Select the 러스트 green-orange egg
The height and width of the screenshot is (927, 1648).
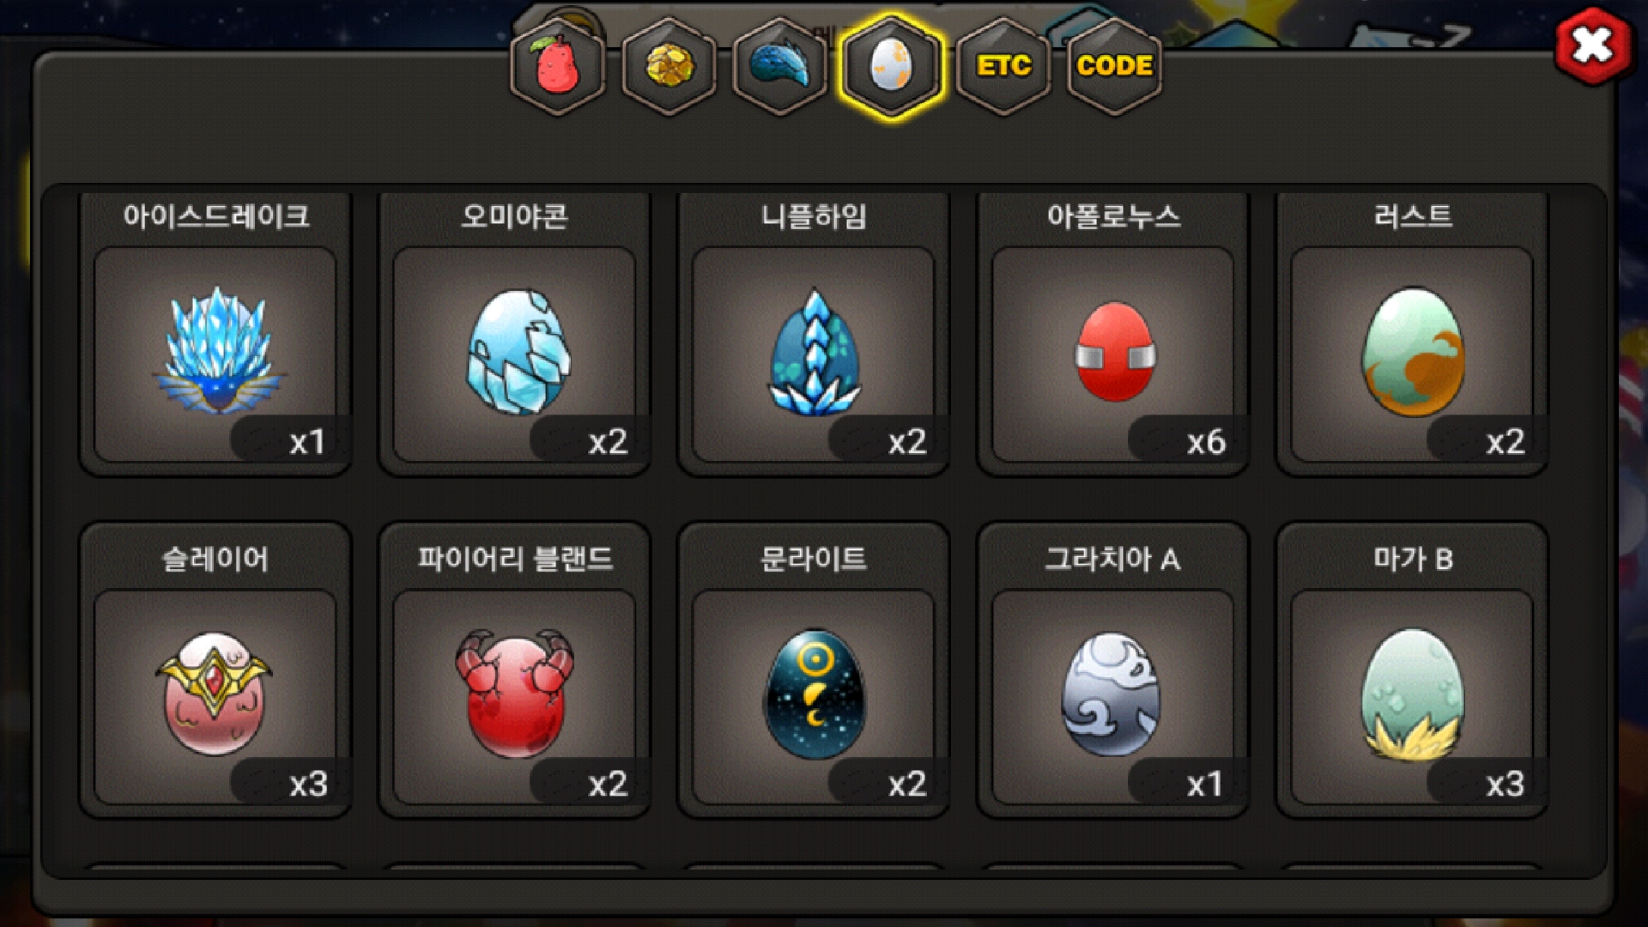pyautogui.click(x=1413, y=354)
